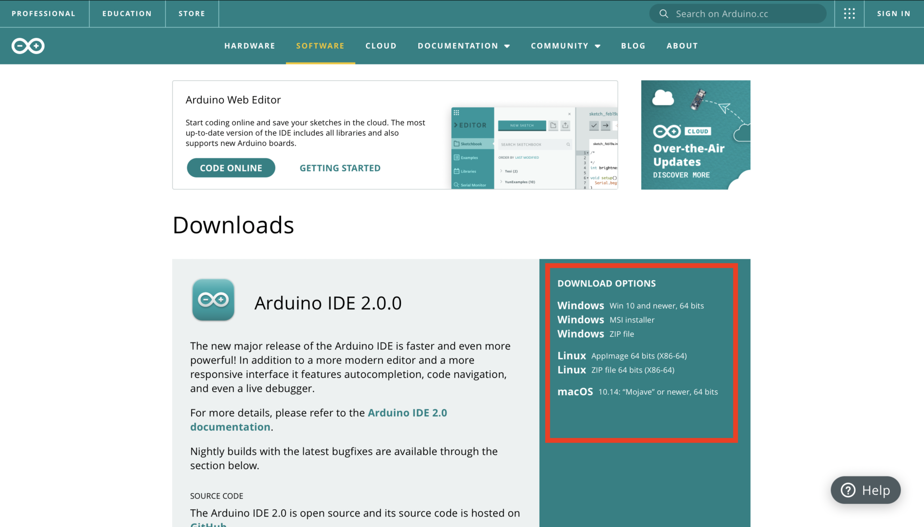Open the Store top tab
This screenshot has width=924, height=527.
coord(192,13)
